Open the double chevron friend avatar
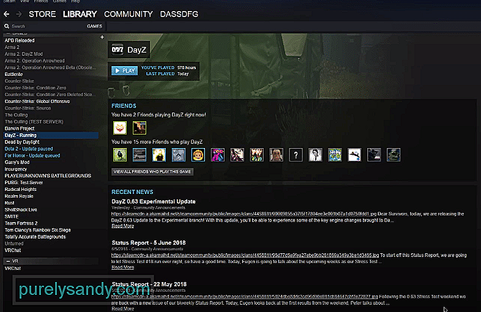 click(x=179, y=155)
